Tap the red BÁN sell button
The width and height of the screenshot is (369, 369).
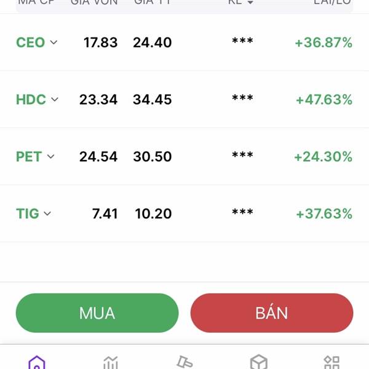pyautogui.click(x=272, y=313)
